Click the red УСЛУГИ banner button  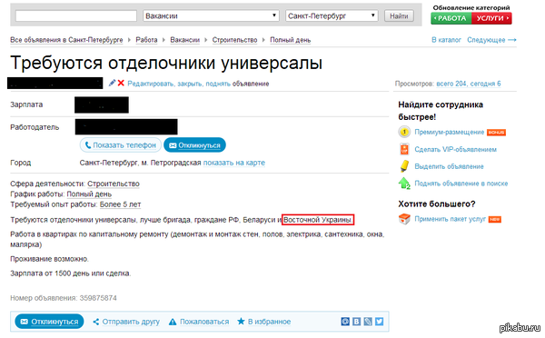point(491,18)
